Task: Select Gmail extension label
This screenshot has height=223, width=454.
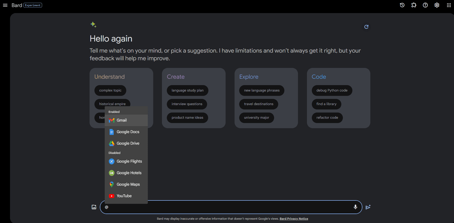Action: tap(122, 120)
